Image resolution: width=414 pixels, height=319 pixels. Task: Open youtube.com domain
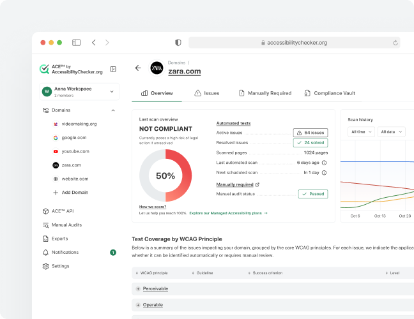pyautogui.click(x=71, y=151)
